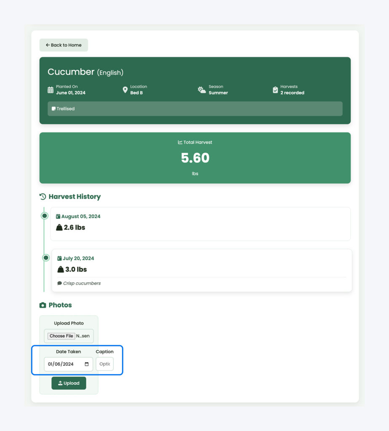Click the location pin icon for Bed B
The width and height of the screenshot is (389, 431).
pos(125,90)
